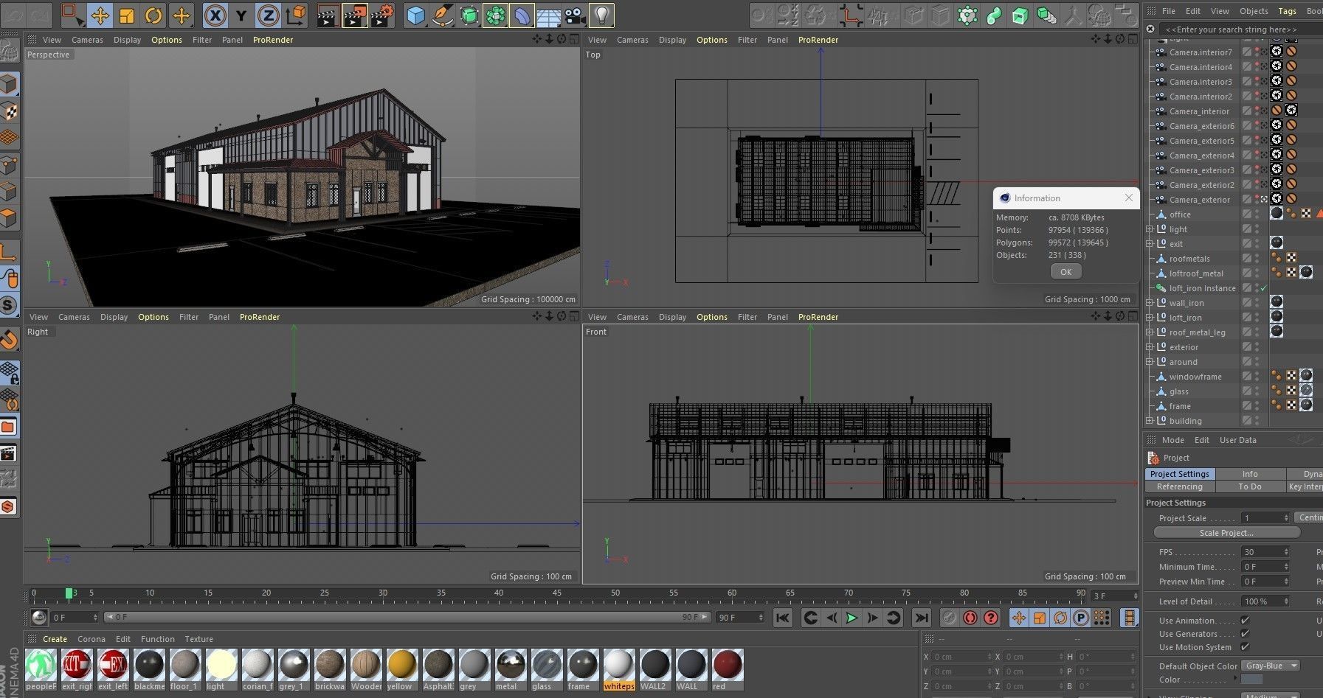This screenshot has width=1323, height=698.
Task: Expand the wall_iron group
Action: click(1150, 303)
